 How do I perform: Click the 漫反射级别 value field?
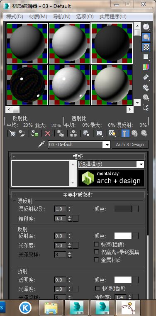click(x=60, y=209)
